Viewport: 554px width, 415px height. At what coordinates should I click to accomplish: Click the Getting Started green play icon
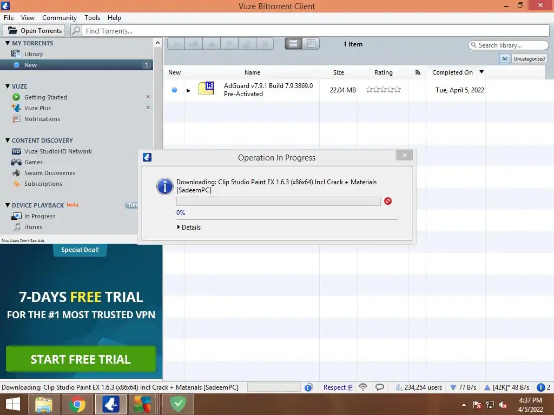(16, 97)
